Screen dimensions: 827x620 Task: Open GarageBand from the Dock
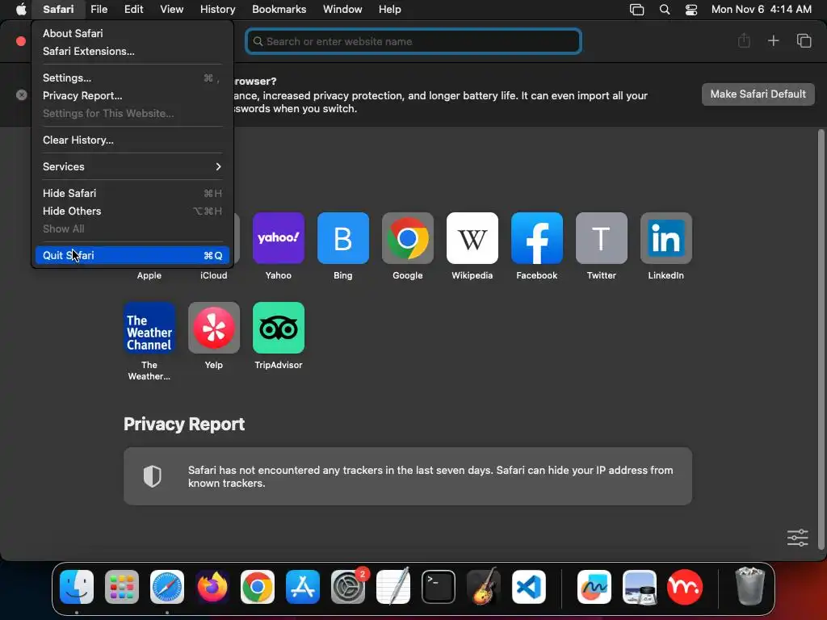click(x=484, y=587)
